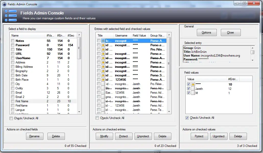Click the down arrow of the fields list scrollbar
The width and height of the screenshot is (263, 153).
(x=79, y=112)
